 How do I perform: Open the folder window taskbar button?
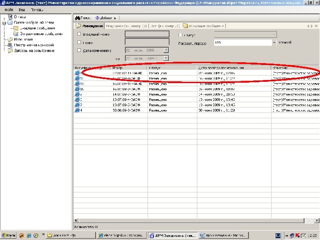(70, 236)
